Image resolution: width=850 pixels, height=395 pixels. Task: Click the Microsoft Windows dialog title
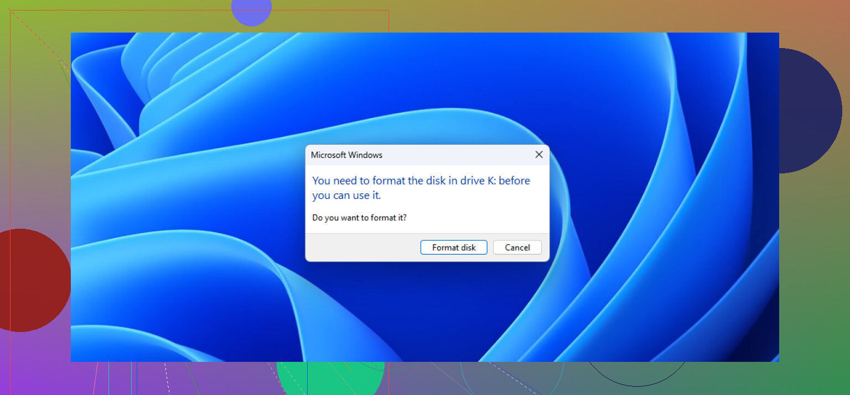pyautogui.click(x=346, y=155)
